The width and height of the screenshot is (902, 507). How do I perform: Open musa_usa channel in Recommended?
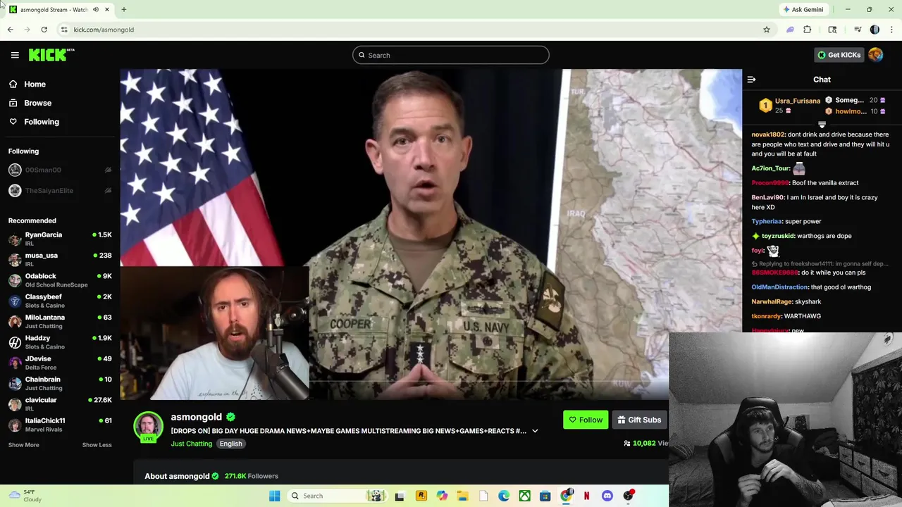click(60, 259)
